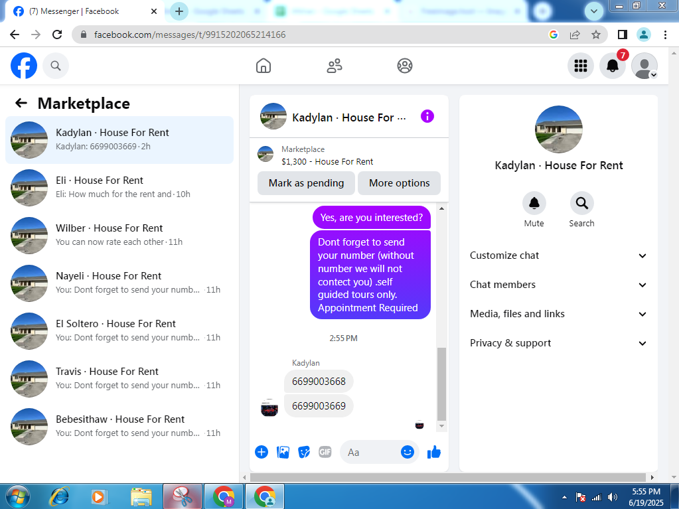
Task: Go back in browser history
Action: (15, 35)
